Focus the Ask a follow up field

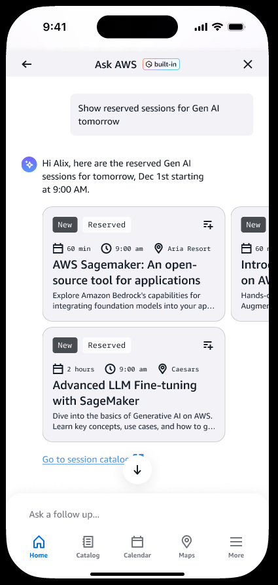click(137, 514)
